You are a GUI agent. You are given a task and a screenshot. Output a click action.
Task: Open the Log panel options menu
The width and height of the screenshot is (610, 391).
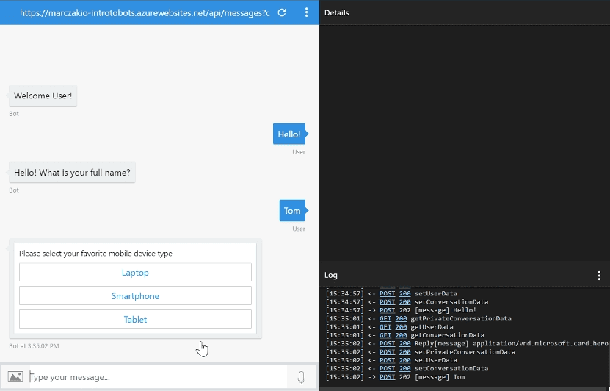(599, 276)
